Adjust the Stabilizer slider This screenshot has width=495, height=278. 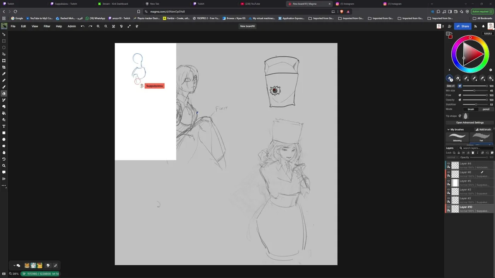(x=475, y=104)
